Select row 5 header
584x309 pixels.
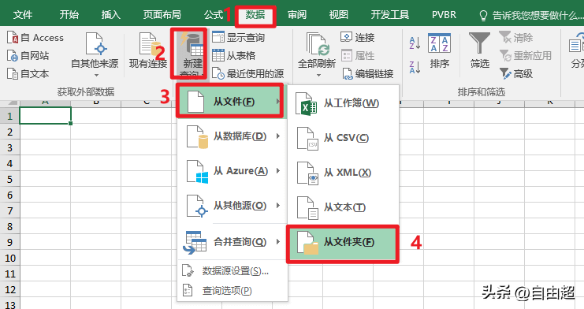tap(9, 179)
